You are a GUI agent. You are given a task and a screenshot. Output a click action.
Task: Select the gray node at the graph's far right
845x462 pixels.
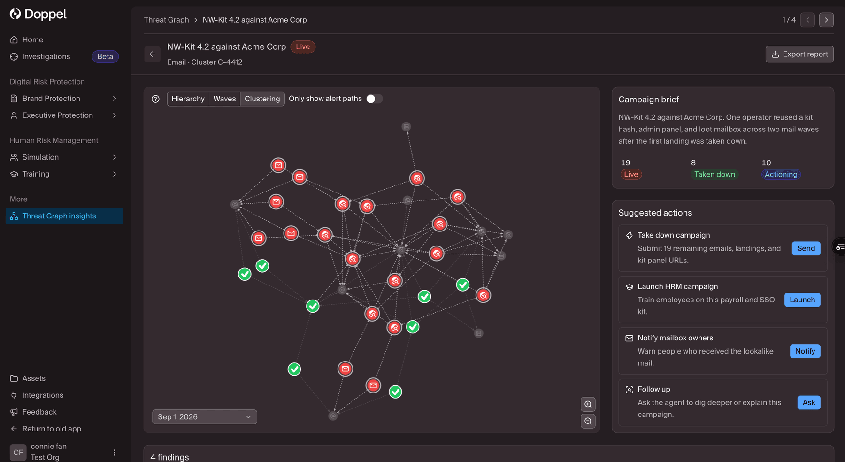coord(508,234)
